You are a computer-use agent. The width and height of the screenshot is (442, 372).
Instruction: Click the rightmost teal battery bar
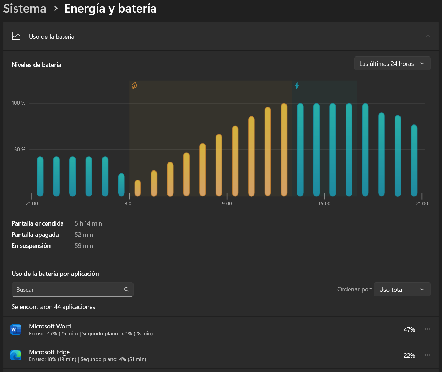[414, 160]
